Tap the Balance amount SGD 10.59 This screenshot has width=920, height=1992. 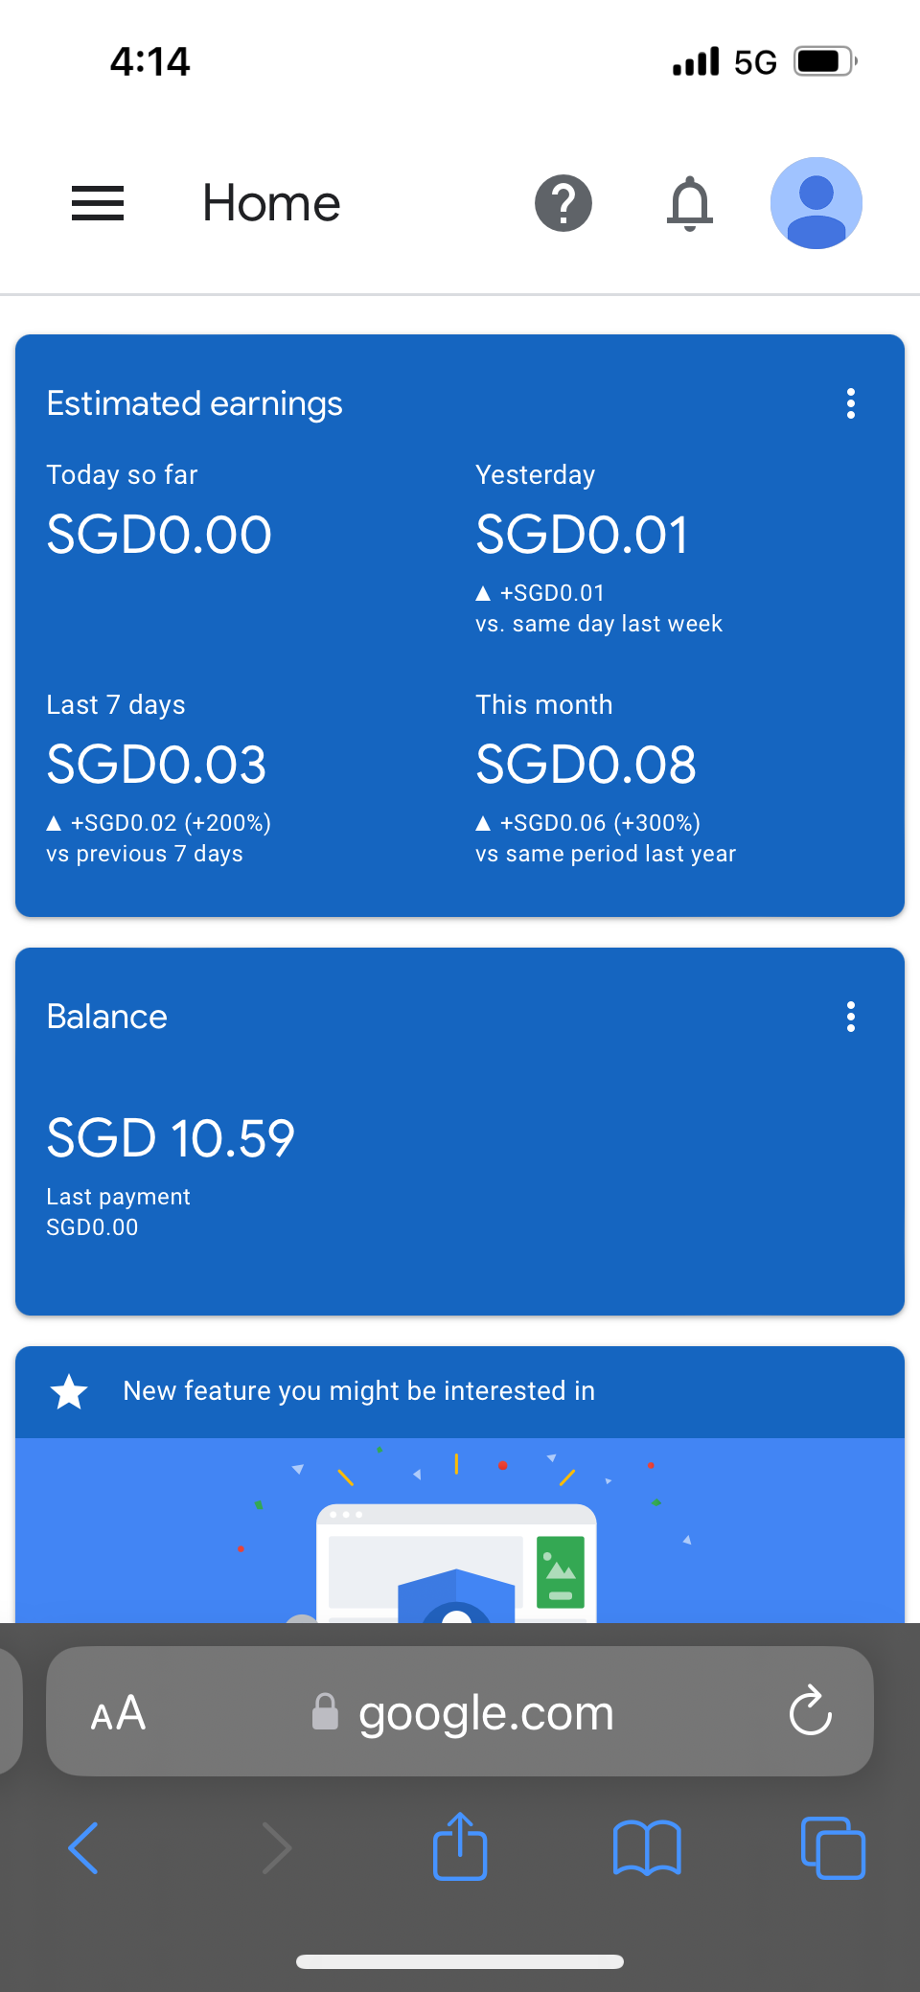[x=171, y=1138]
